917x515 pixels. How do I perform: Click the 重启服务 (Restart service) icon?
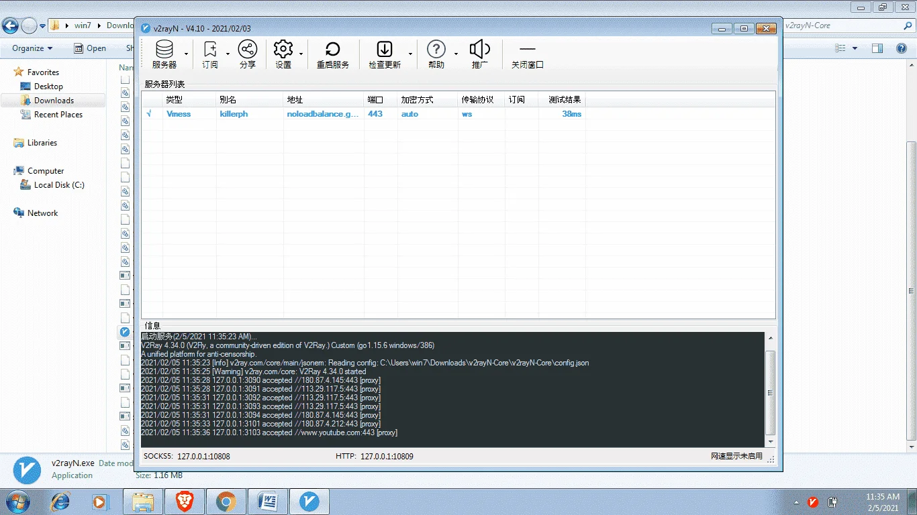click(333, 54)
